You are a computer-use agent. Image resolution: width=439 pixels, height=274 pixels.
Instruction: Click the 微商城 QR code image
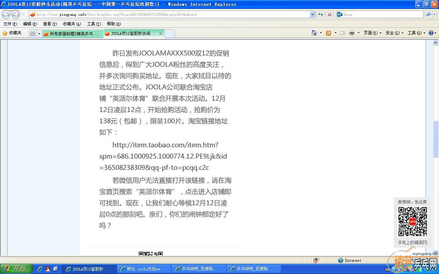click(x=412, y=222)
